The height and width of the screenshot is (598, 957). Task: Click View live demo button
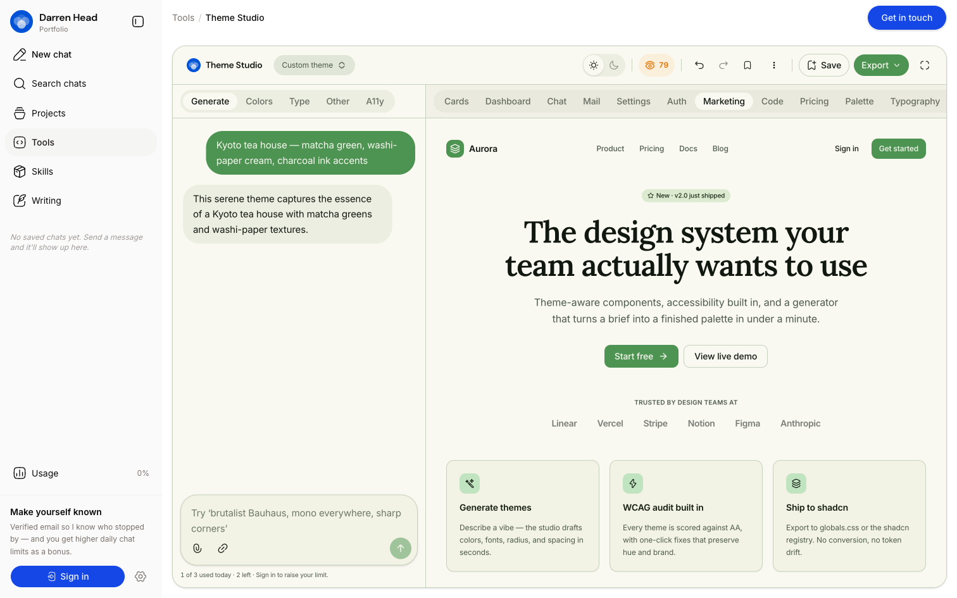tap(725, 356)
